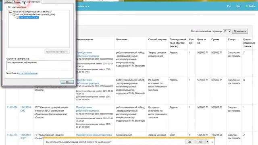Click the Наименование column header
This screenshot has width=258, height=145.
(85, 39)
